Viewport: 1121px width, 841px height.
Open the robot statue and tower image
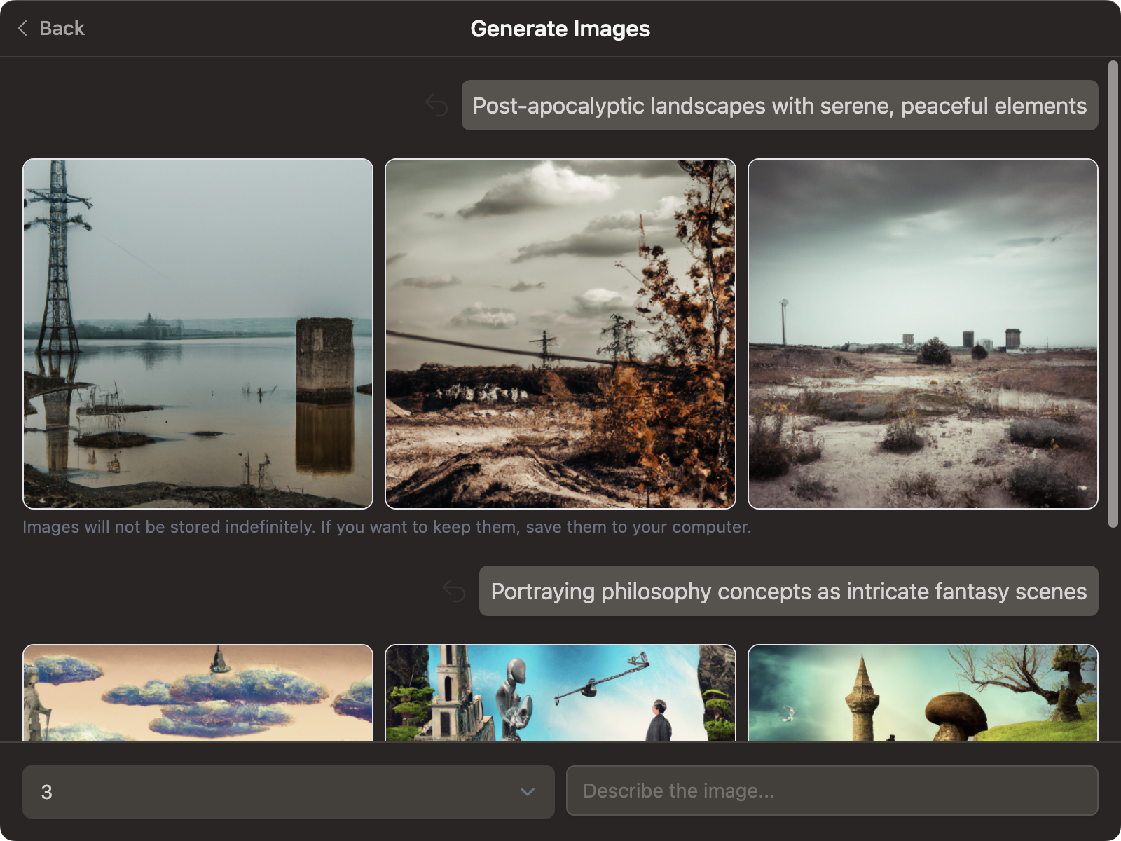pyautogui.click(x=560, y=693)
